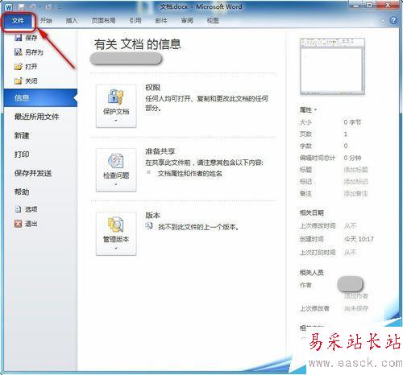Select Recent files (最近所用文件) in sidebar
Image resolution: width=403 pixels, height=375 pixels.
(x=37, y=117)
